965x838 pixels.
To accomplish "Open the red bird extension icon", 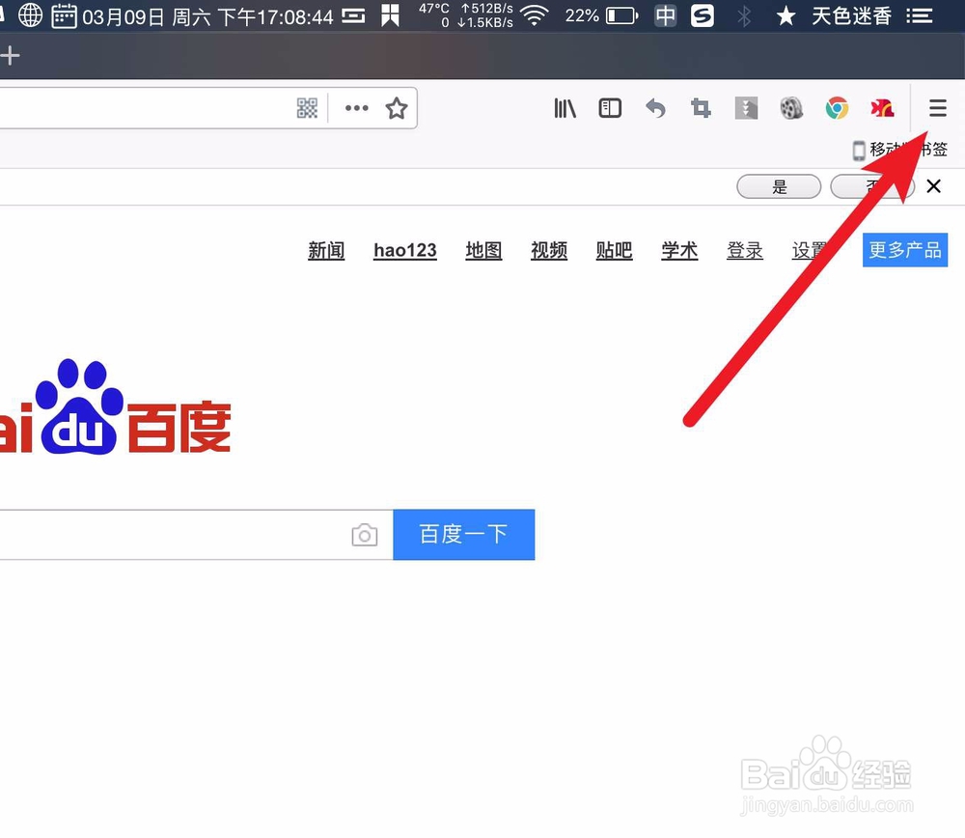I will 883,108.
